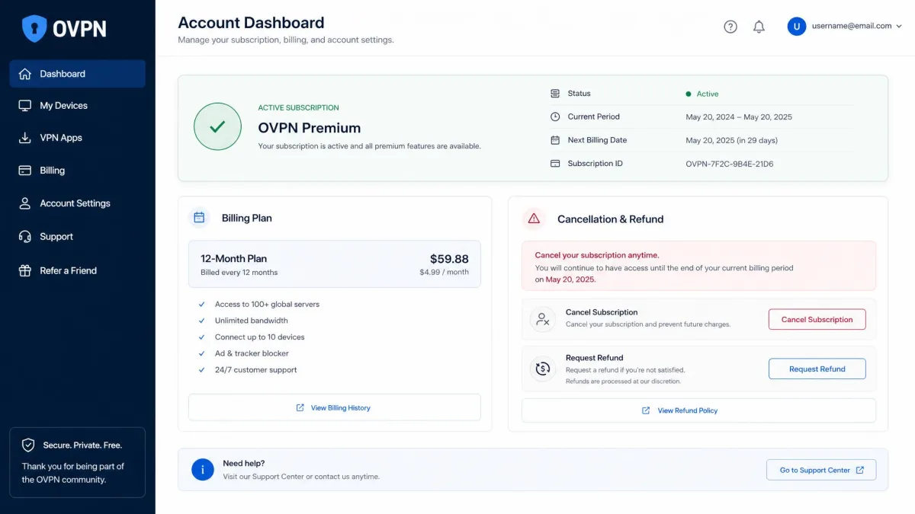
Task: Click Connect up to 10 devices feature
Action: (259, 337)
